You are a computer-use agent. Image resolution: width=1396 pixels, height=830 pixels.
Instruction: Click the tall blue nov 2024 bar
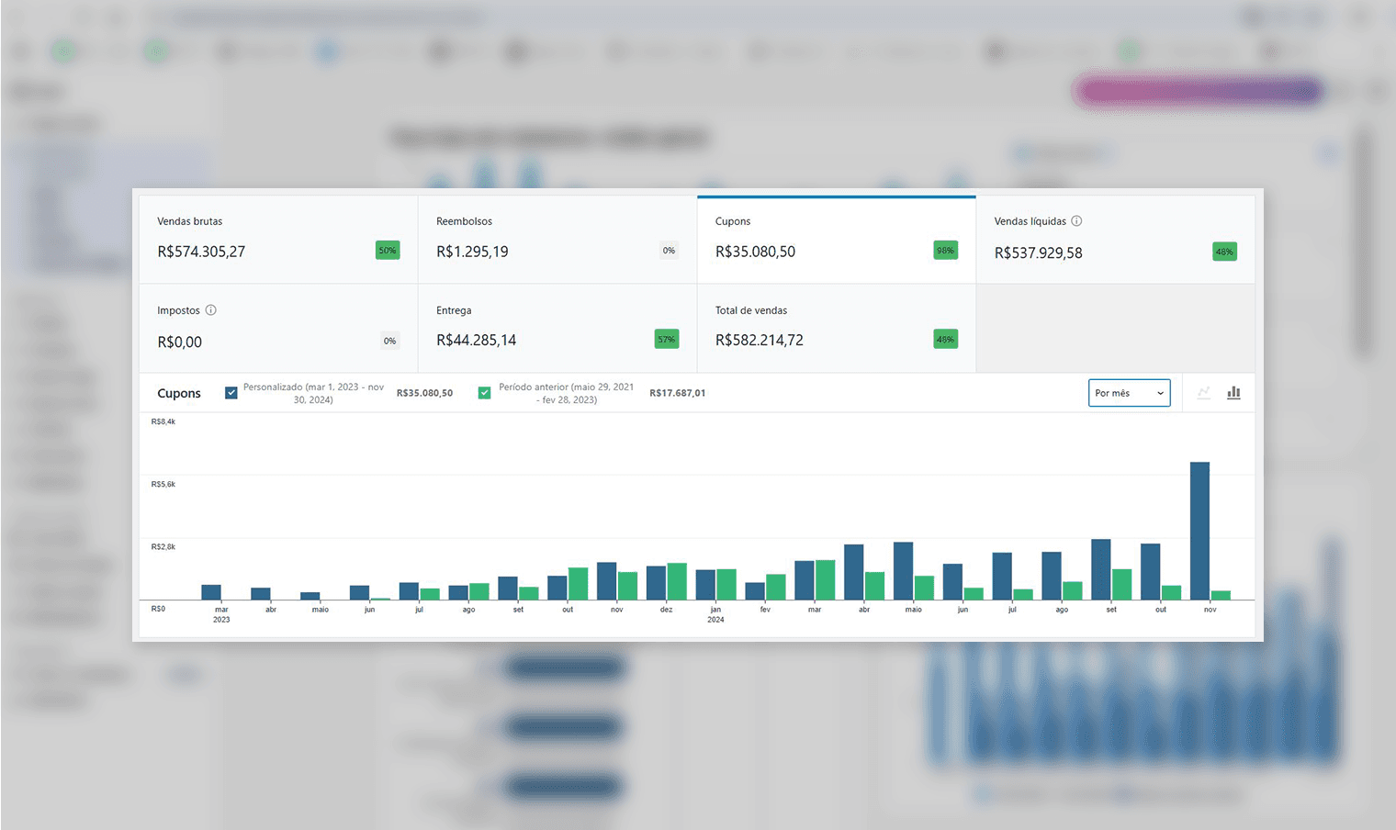click(1199, 531)
